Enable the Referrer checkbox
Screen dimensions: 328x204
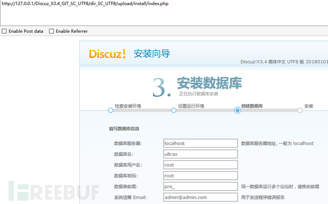click(51, 31)
